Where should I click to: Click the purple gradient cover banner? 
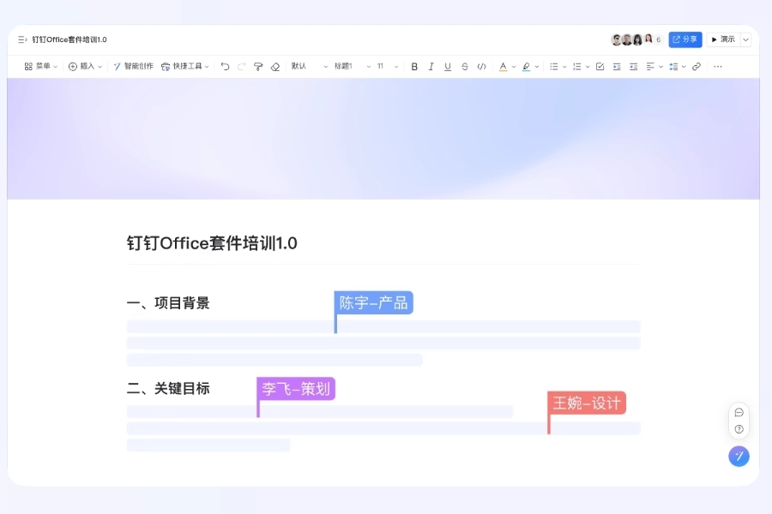click(x=383, y=139)
